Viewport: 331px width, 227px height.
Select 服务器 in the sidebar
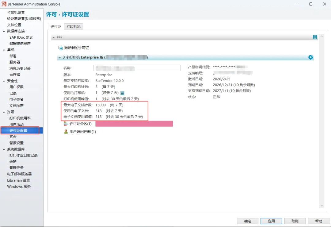[15, 62]
